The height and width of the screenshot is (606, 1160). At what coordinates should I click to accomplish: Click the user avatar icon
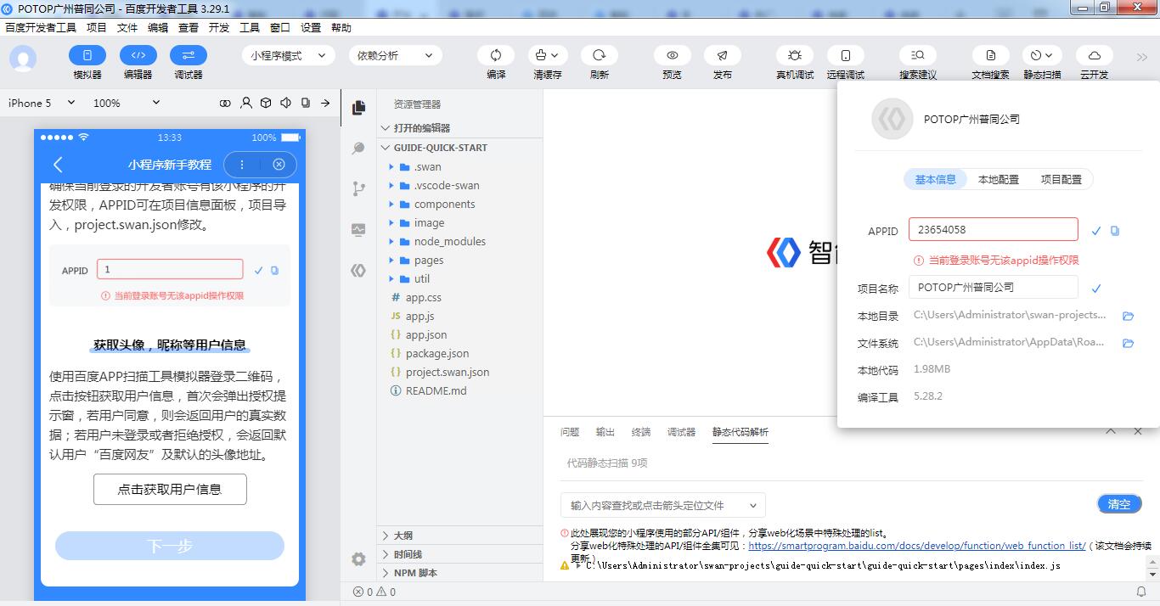(x=23, y=59)
